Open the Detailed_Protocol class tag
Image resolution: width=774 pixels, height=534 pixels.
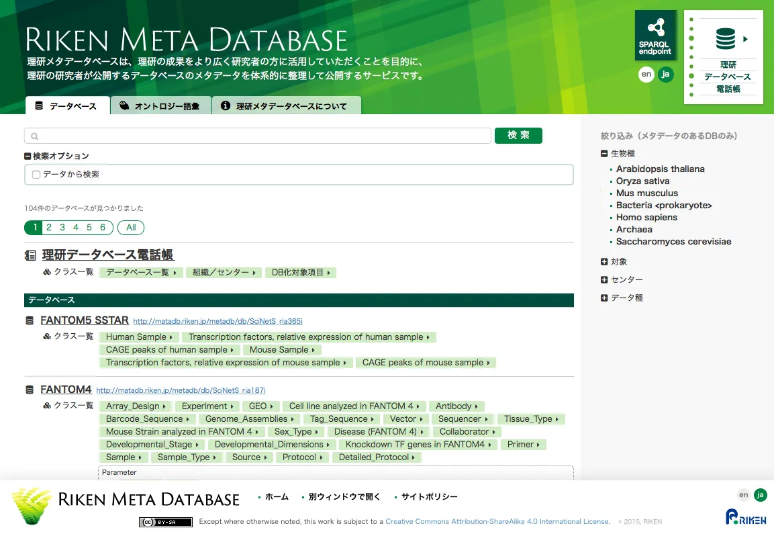[377, 457]
